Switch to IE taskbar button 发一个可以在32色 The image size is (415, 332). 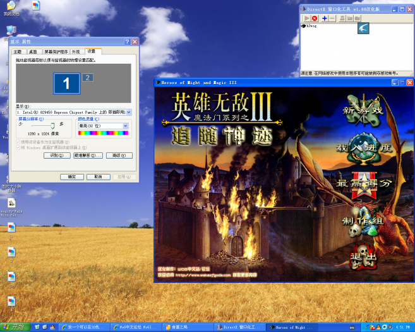pyautogui.click(x=83, y=327)
